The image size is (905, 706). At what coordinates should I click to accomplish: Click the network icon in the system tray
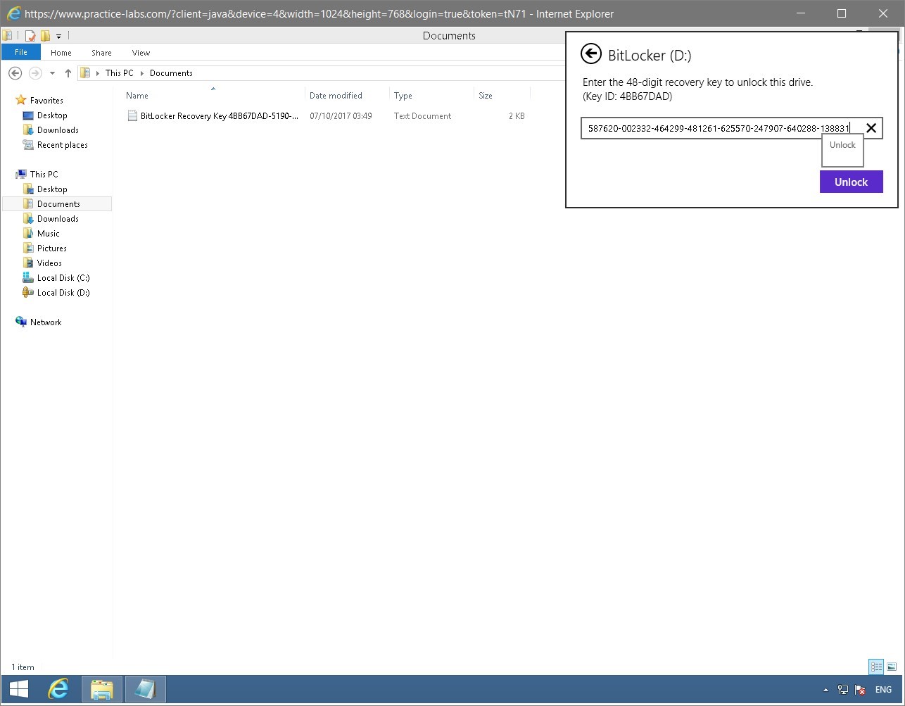(843, 690)
